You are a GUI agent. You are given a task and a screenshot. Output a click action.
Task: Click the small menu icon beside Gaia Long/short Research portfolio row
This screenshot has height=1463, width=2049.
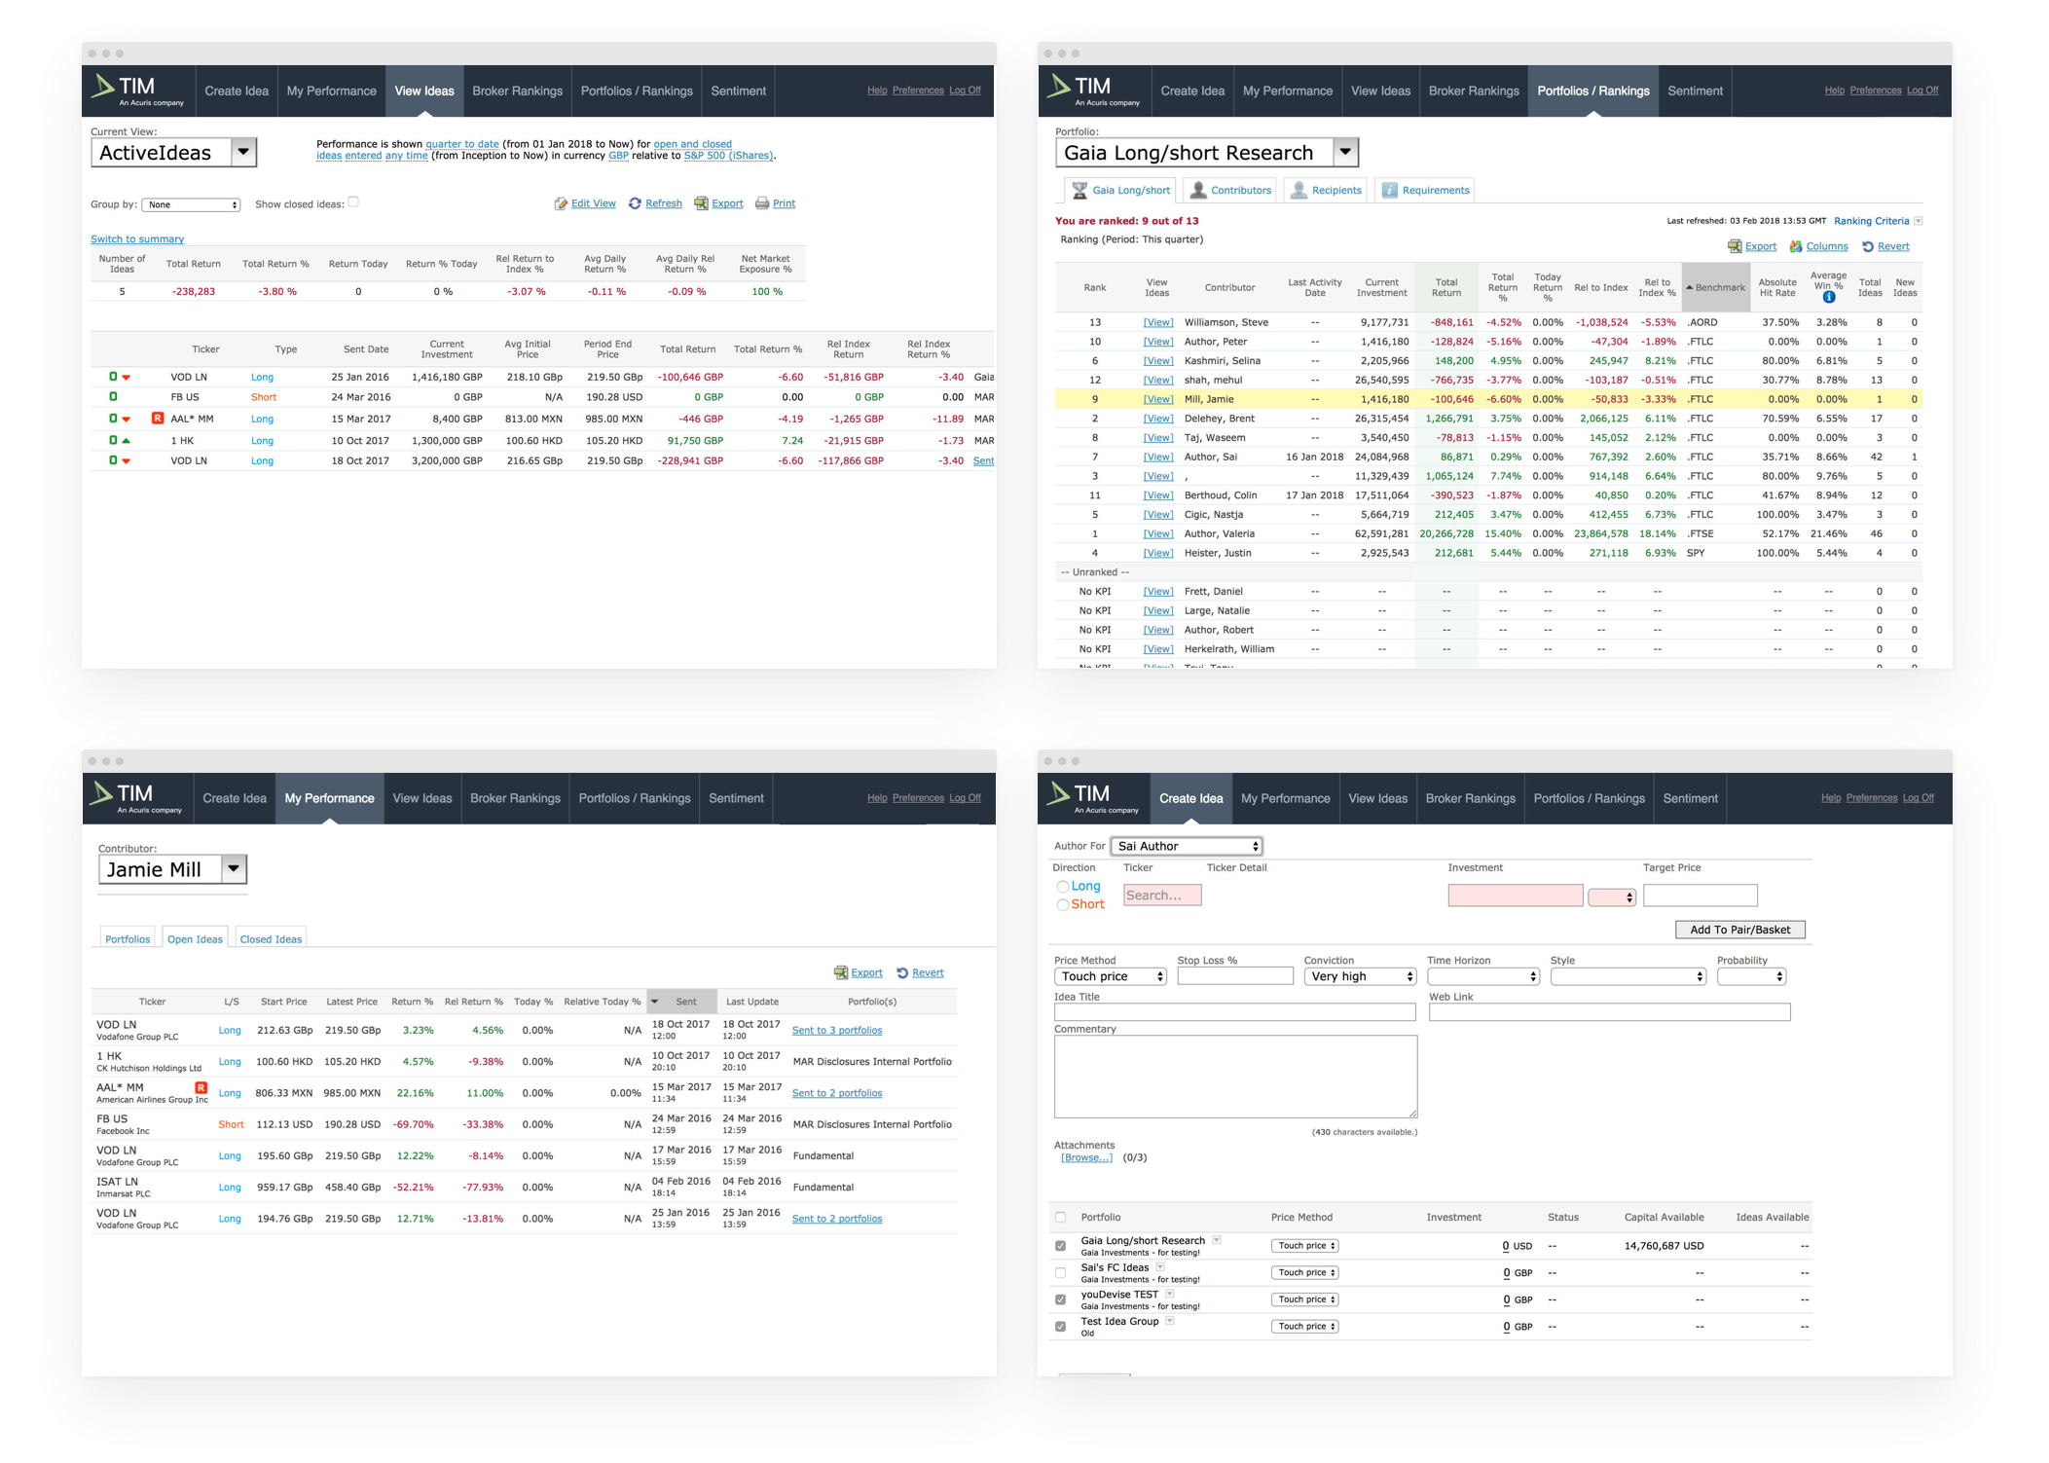(x=1217, y=1240)
